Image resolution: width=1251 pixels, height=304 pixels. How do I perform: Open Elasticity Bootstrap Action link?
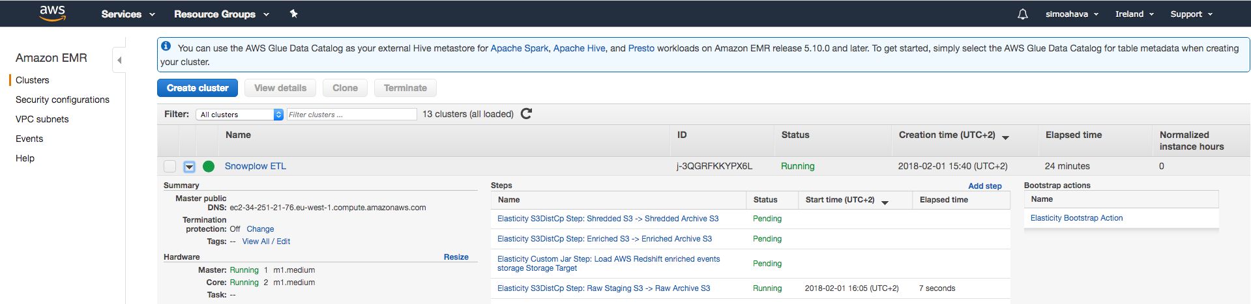coord(1077,218)
